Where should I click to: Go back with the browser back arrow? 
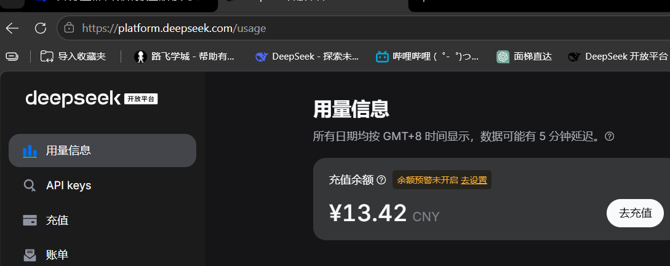click(12, 28)
